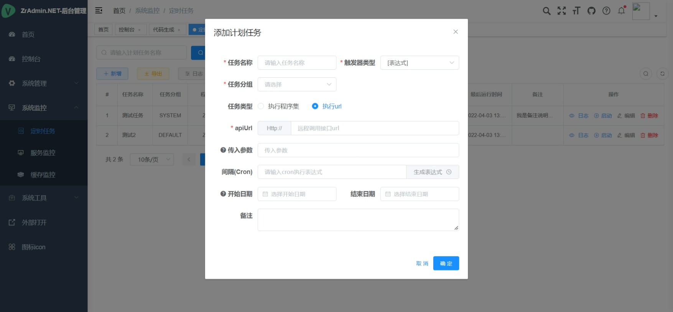Click the search magnifier icon in header
Screen dimensions: 673x312
coord(546,11)
